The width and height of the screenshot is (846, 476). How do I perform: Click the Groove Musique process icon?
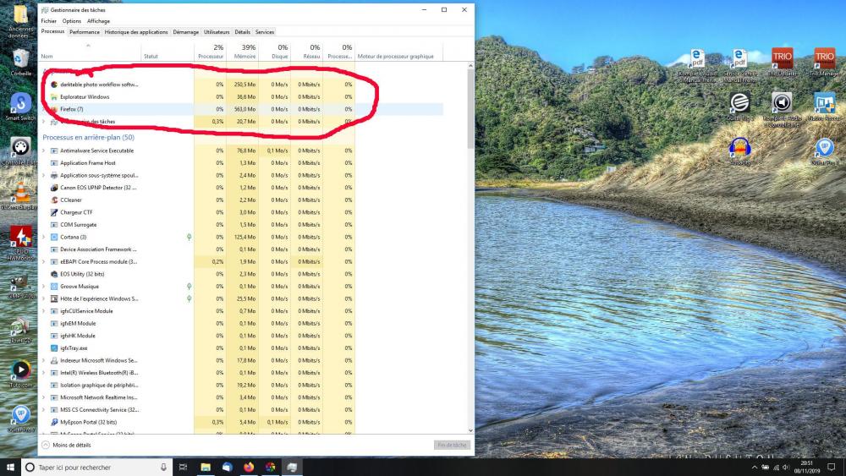coord(54,287)
